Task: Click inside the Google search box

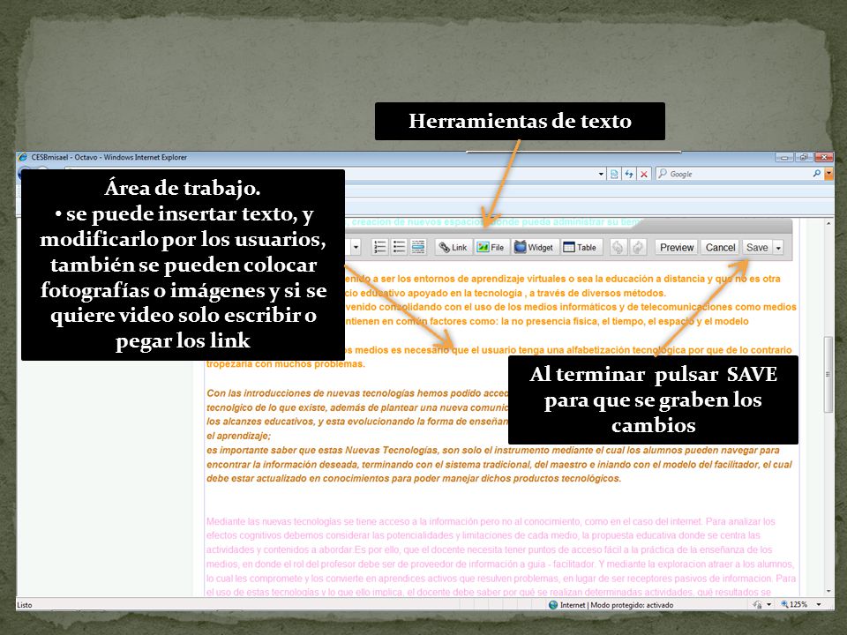Action: pos(737,174)
